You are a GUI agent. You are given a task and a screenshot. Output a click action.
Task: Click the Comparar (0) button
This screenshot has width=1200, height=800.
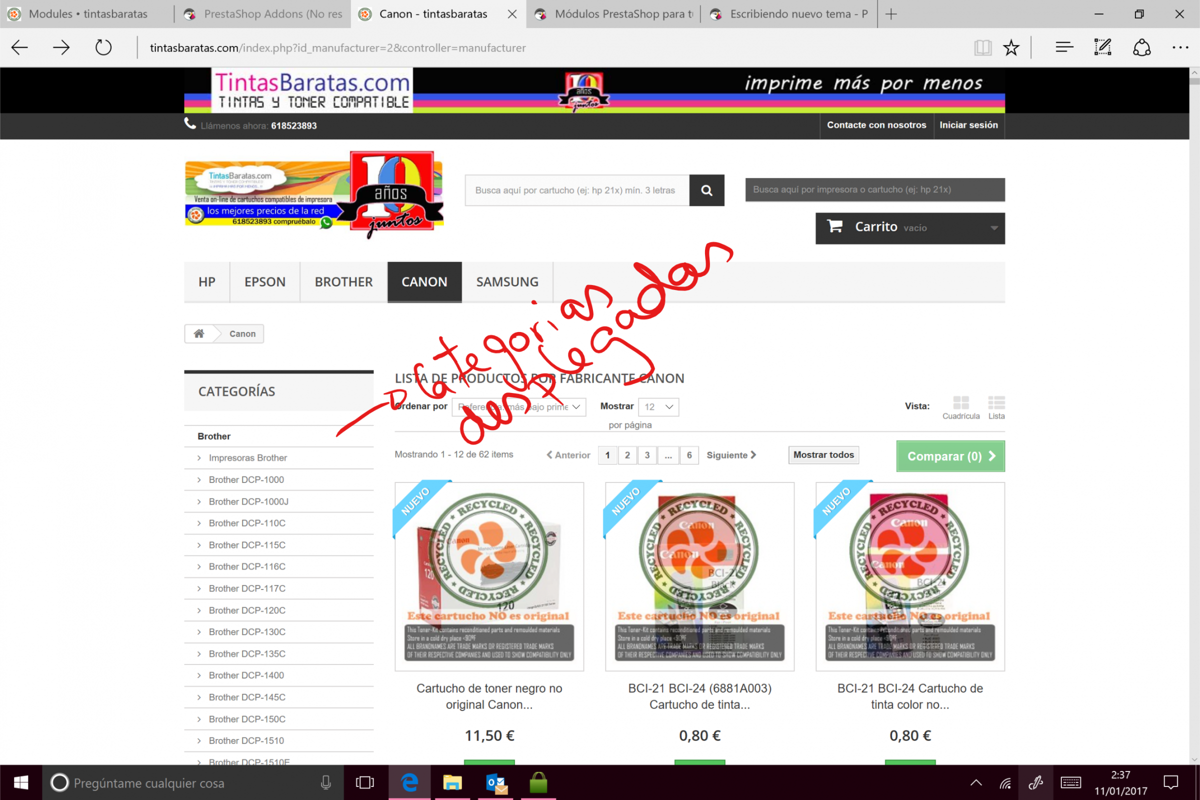point(950,456)
